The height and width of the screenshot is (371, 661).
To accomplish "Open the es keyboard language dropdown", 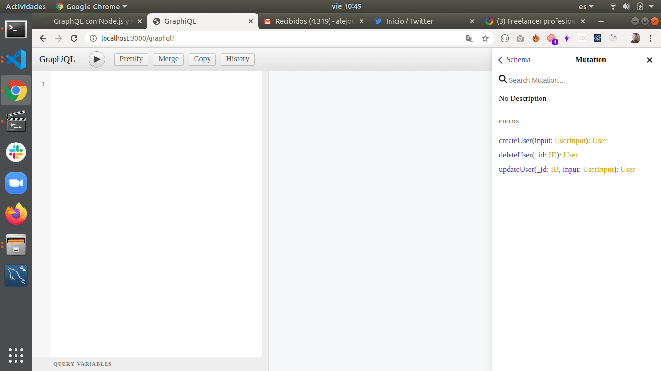I will point(586,7).
